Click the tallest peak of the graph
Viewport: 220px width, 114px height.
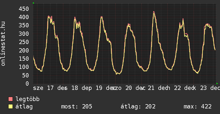[154, 12]
